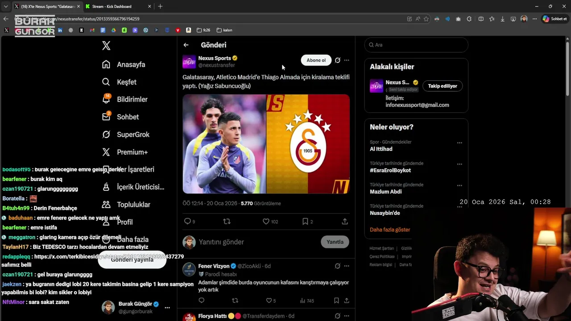Click the browser back arrow
This screenshot has width=571, height=321.
(6, 19)
